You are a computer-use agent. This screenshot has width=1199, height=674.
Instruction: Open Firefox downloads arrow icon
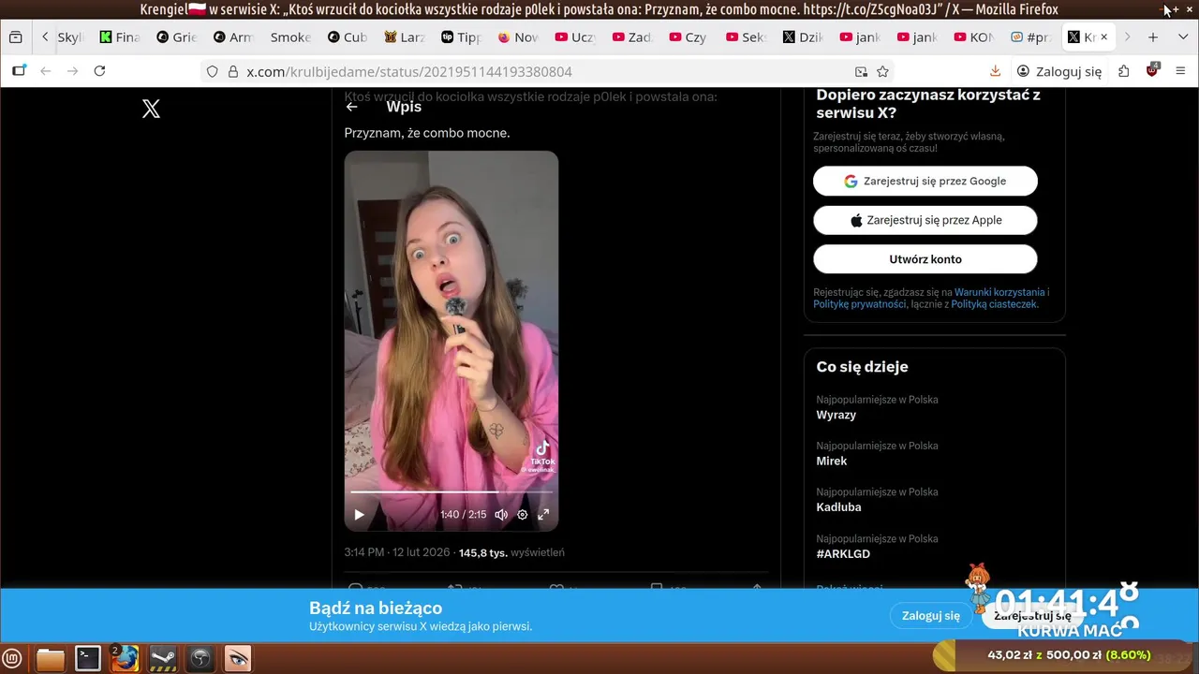click(x=995, y=71)
